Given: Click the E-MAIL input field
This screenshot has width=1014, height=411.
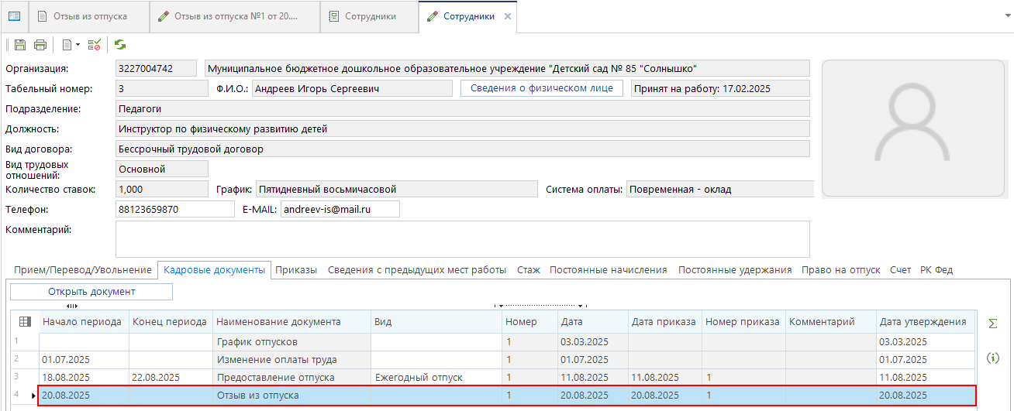Looking at the screenshot, I should click(340, 210).
